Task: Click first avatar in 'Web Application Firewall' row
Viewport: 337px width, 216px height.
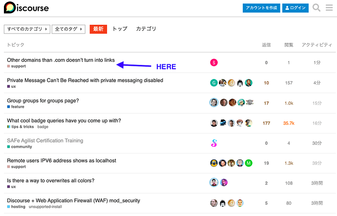Action: coord(214,203)
